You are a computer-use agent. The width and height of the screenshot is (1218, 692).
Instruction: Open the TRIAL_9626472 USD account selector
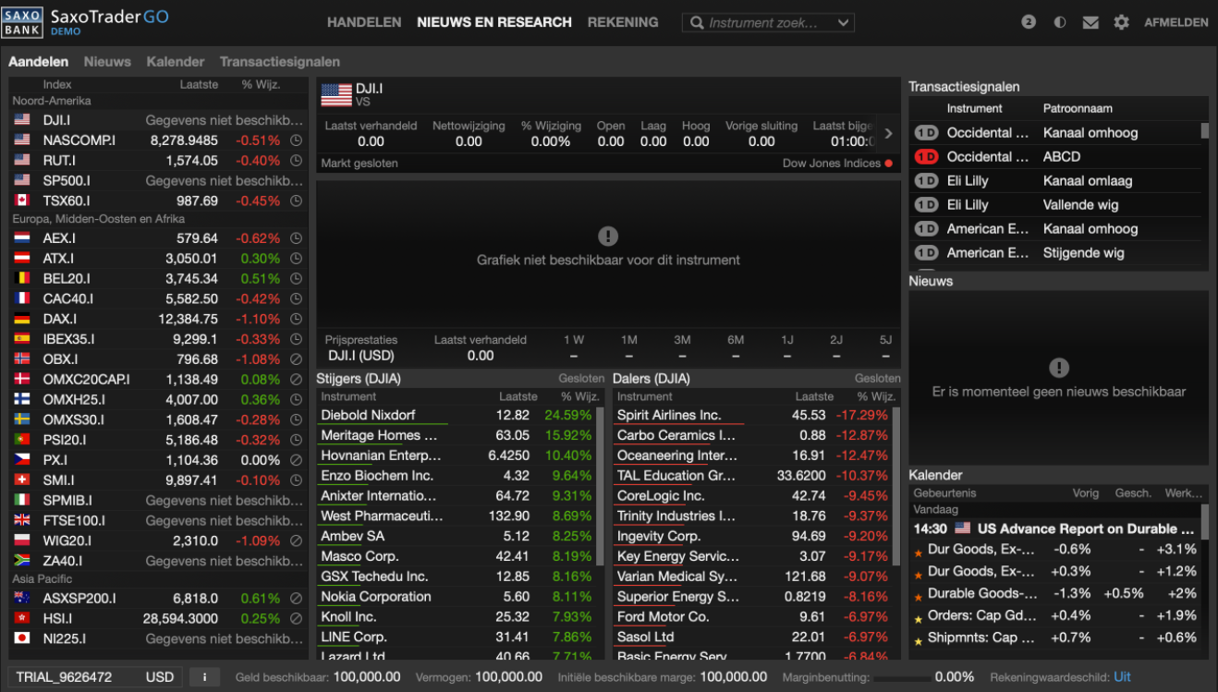coord(95,677)
